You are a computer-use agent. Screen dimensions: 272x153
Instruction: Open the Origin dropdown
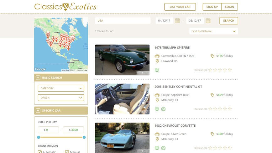[61, 98]
